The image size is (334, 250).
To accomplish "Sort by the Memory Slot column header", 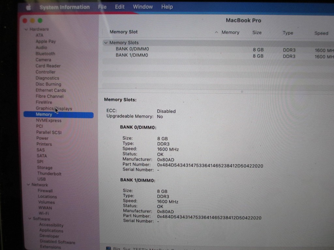I will point(124,32).
